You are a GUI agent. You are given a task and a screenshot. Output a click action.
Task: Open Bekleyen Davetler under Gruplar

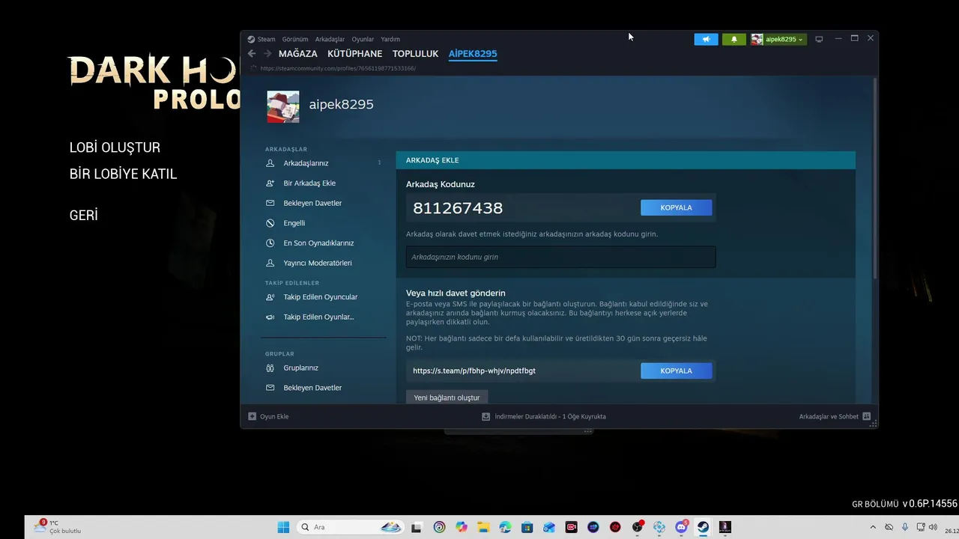click(x=312, y=388)
